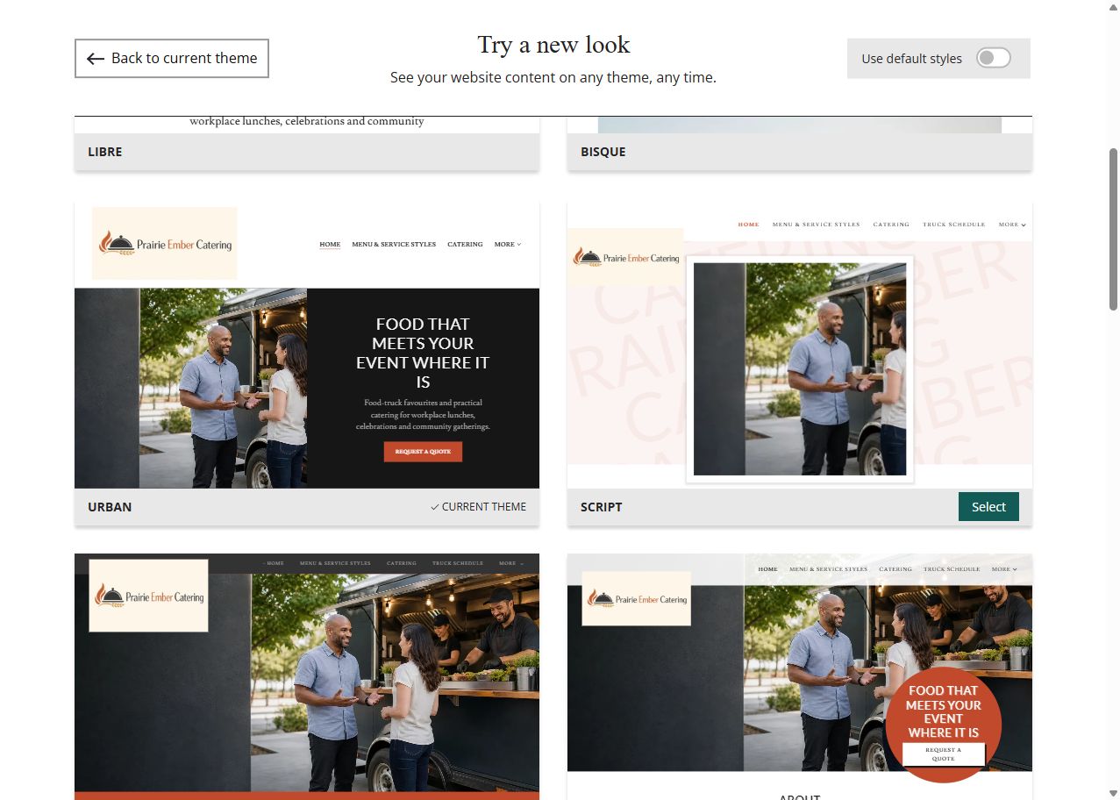Screen dimensions: 1120x800
Task: Select the Script theme
Action: coord(988,507)
